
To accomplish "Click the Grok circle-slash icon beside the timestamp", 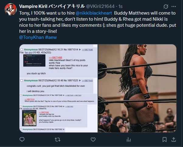I will click(x=166, y=6).
